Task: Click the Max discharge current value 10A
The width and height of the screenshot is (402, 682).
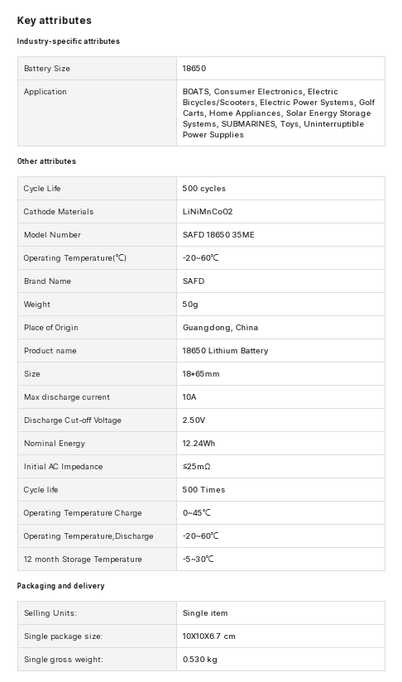Action: (x=189, y=397)
